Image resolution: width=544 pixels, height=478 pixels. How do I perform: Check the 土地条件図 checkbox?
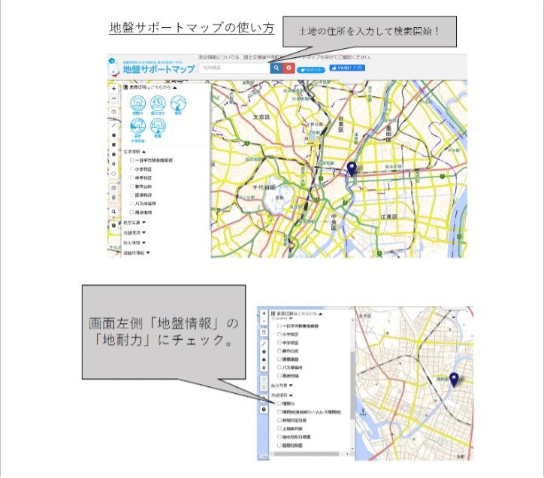pyautogui.click(x=279, y=428)
